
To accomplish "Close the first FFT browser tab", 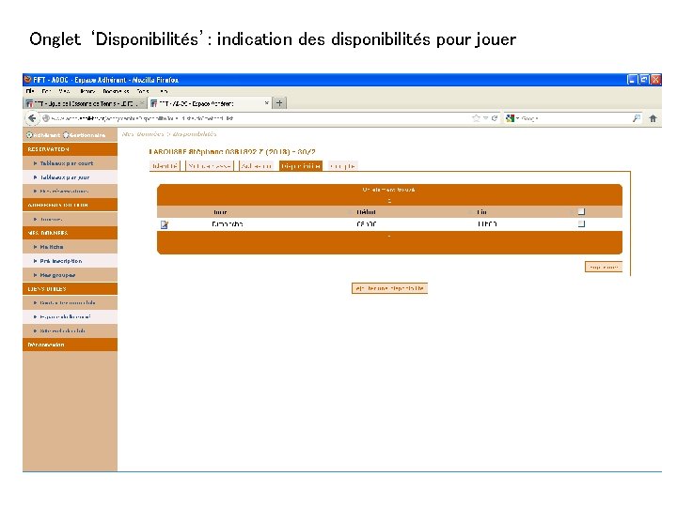I will click(x=142, y=103).
